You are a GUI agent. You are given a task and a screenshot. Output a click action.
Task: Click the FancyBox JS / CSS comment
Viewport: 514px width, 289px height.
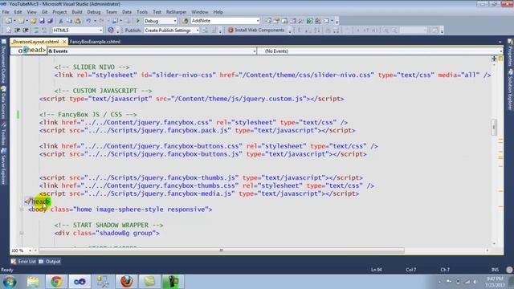tap(88, 114)
